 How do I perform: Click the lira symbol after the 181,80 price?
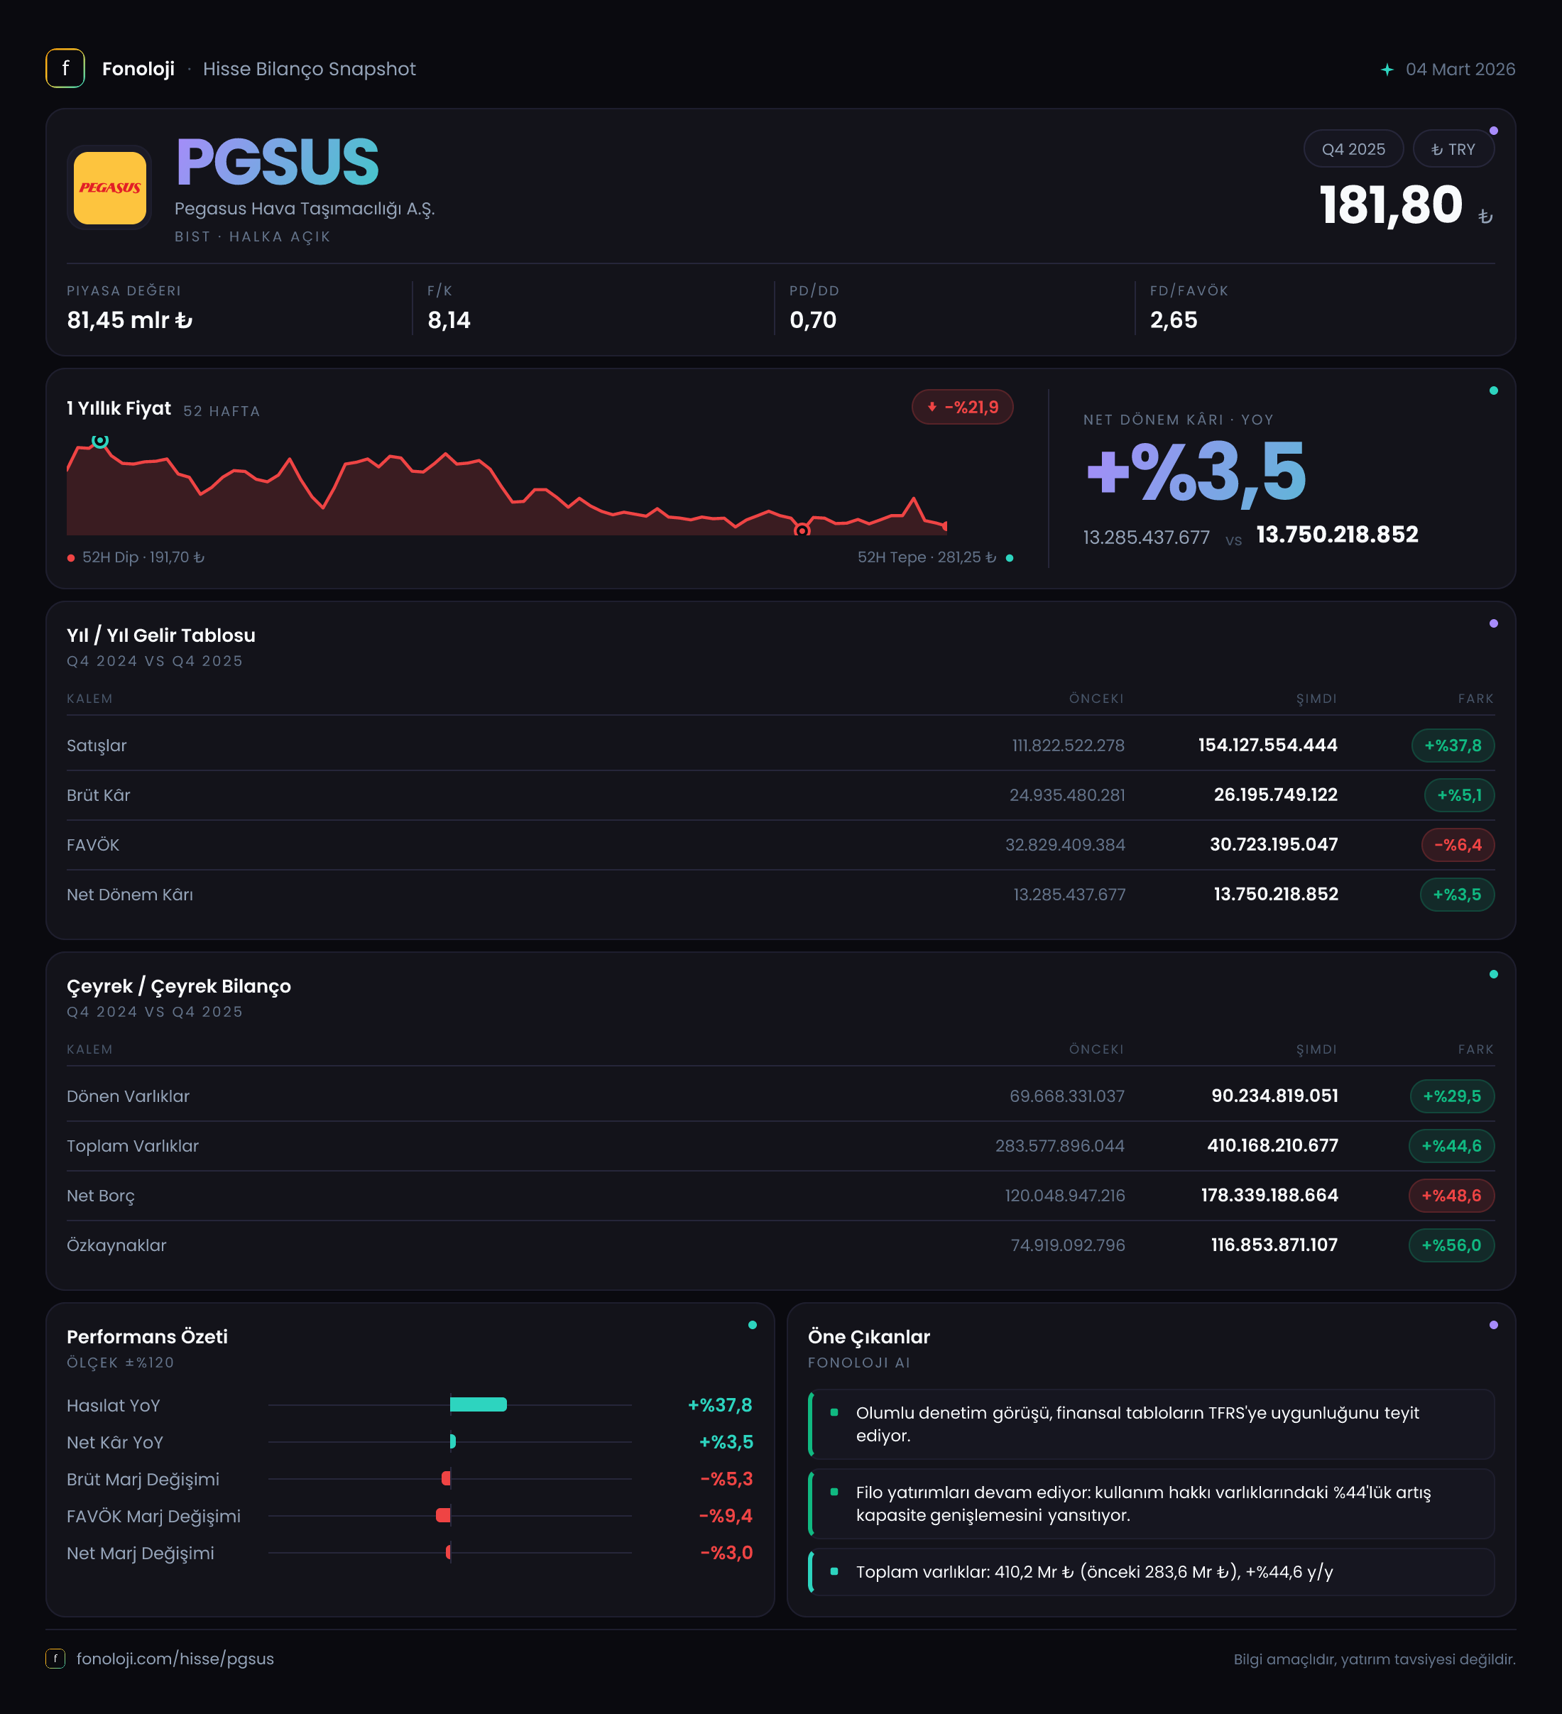[x=1485, y=217]
